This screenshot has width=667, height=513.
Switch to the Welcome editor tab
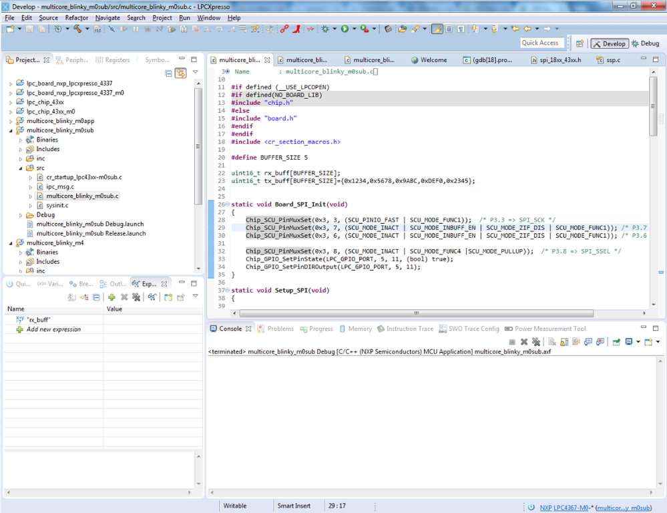tap(429, 60)
